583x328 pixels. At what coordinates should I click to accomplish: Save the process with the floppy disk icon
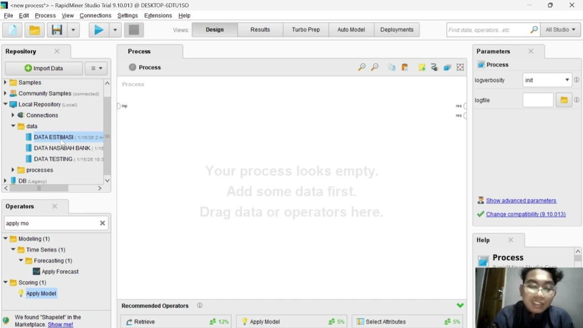click(x=57, y=30)
